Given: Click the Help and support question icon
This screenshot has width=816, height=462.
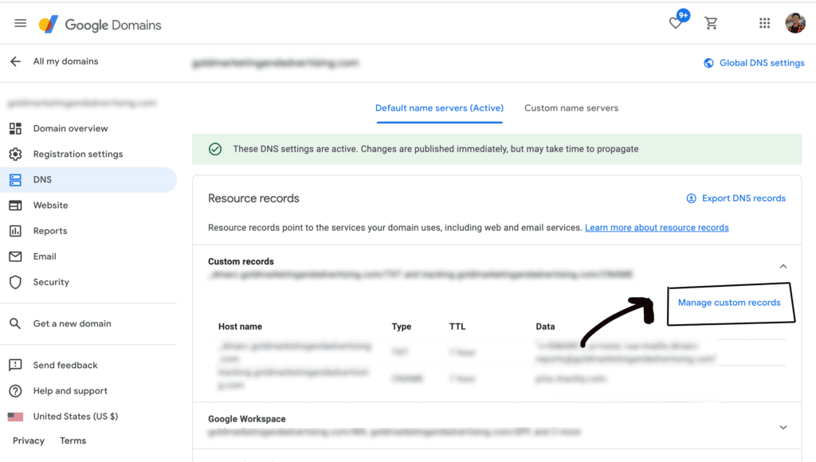Looking at the screenshot, I should coord(16,391).
